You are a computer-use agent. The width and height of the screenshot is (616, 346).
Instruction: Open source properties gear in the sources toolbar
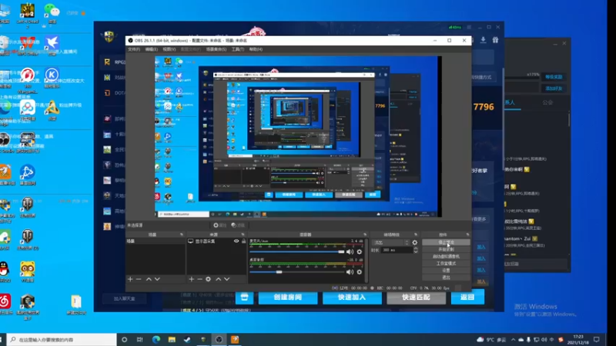click(208, 279)
